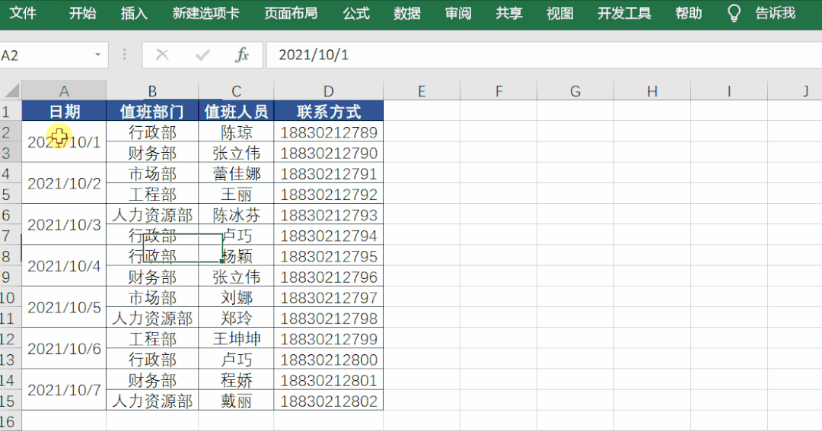Select column G header
The height and width of the screenshot is (431, 822).
click(575, 90)
